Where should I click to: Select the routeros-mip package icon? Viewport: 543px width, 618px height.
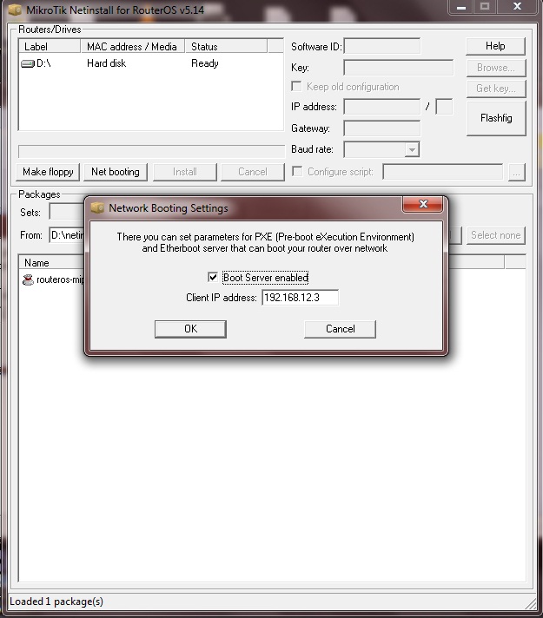coord(28,279)
